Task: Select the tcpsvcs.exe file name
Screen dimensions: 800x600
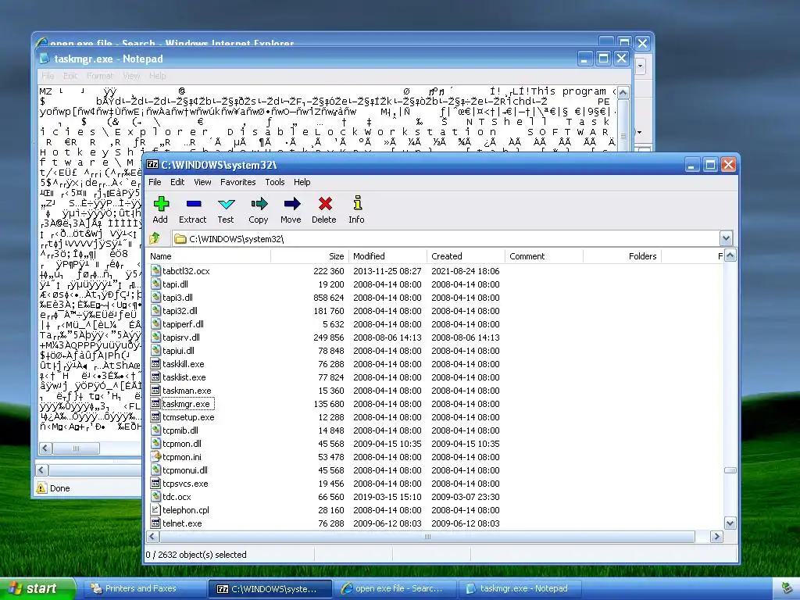Action: point(185,483)
